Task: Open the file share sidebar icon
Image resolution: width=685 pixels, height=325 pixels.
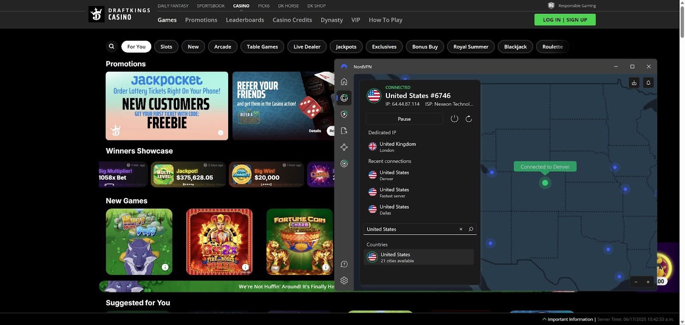Action: (344, 131)
